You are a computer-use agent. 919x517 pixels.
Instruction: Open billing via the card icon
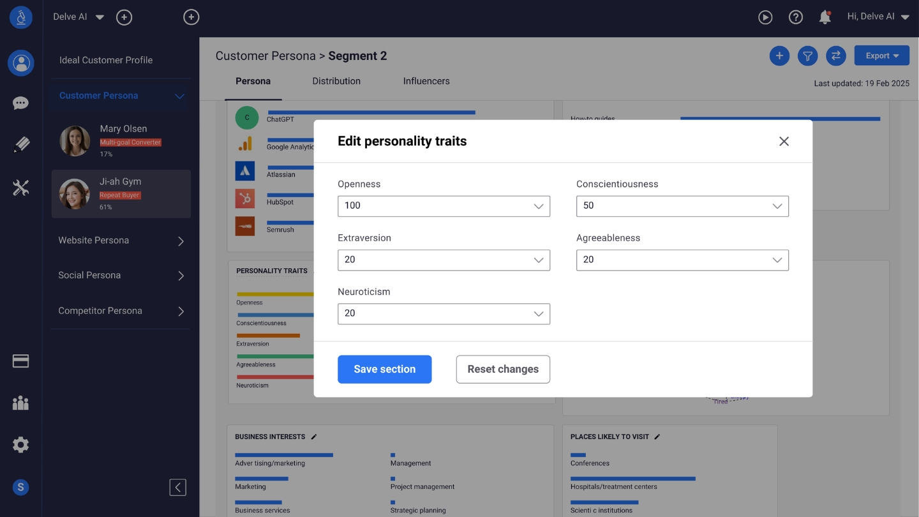(20, 361)
